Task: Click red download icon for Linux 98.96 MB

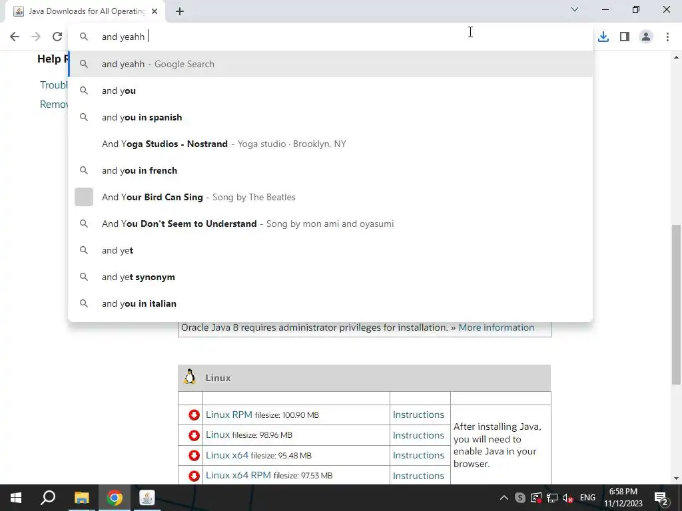Action: 194,435
